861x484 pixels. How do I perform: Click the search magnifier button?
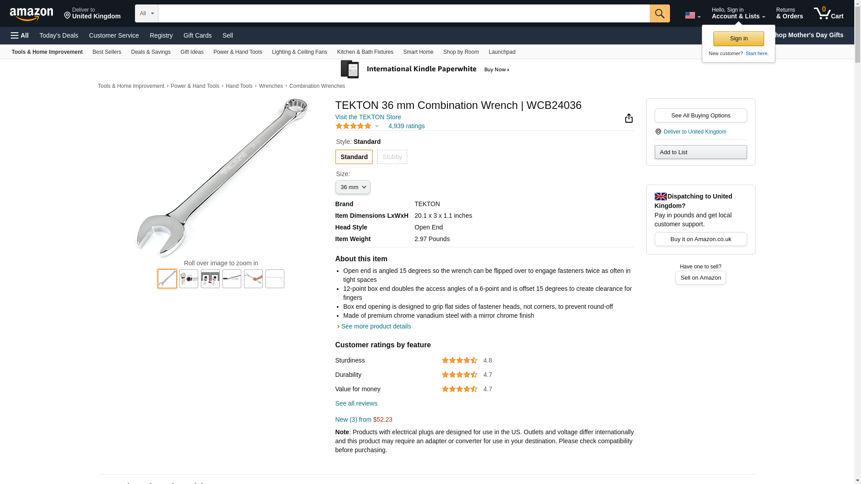(x=659, y=13)
